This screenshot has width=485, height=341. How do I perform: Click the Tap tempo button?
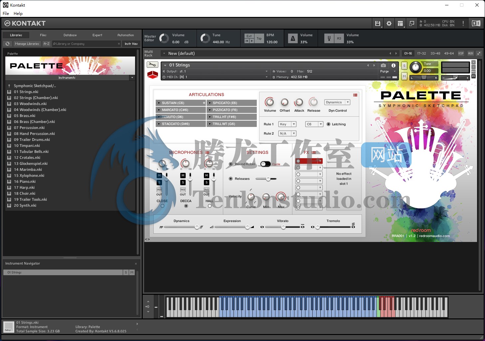[259, 39]
